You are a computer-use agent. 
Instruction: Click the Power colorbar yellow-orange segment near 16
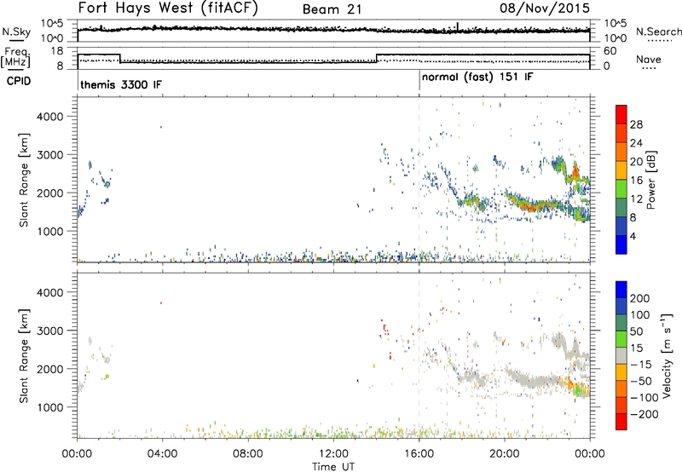pos(621,170)
